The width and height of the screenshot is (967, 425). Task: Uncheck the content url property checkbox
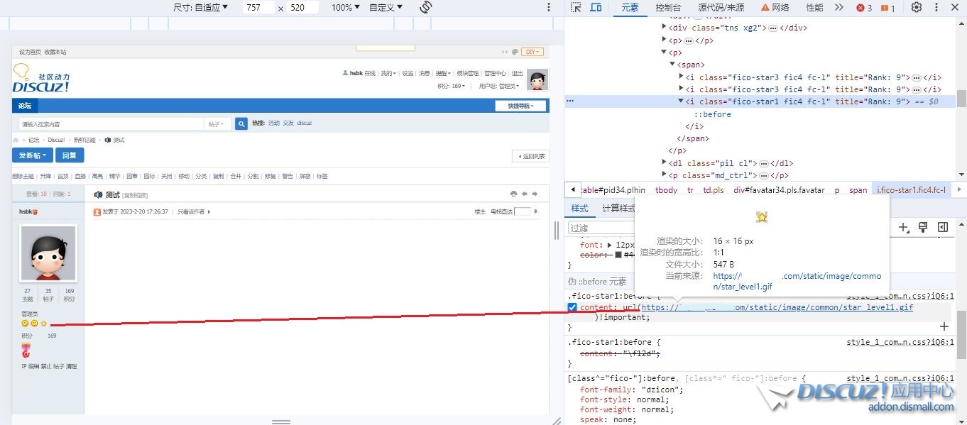coord(572,308)
